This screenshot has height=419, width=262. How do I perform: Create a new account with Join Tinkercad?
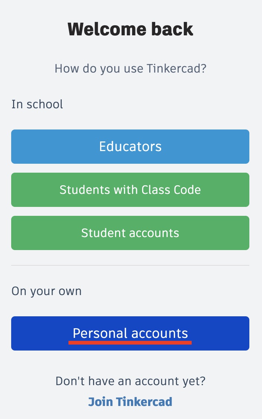(x=130, y=402)
